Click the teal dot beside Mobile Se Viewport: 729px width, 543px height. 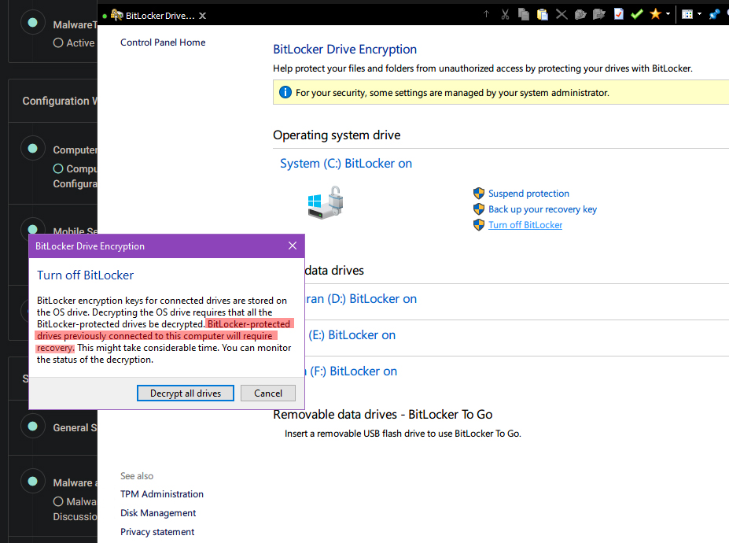pos(32,229)
